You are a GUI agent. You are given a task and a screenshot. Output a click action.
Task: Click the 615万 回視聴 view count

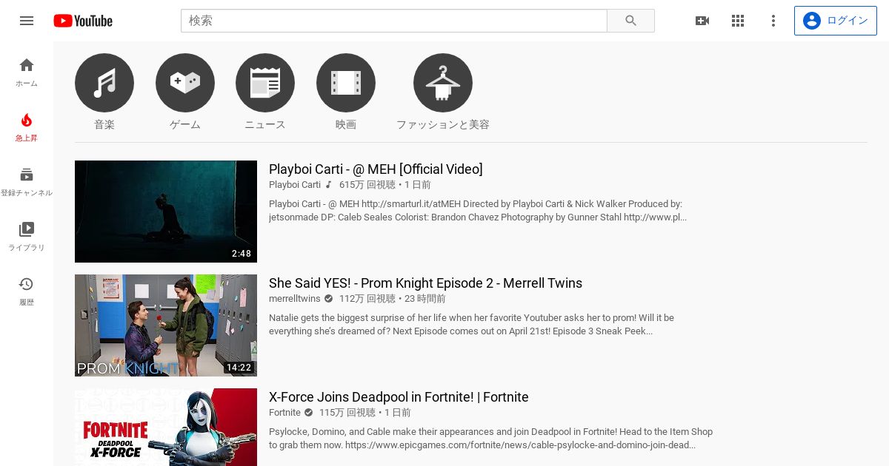367,185
